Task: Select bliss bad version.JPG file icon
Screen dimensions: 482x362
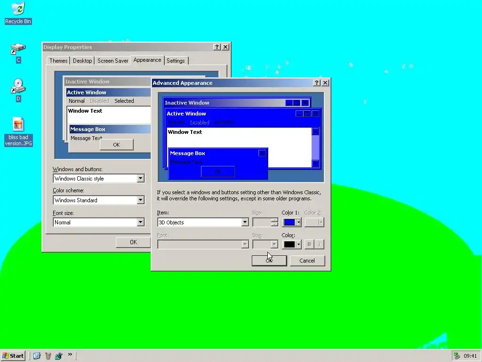Action: click(x=18, y=132)
